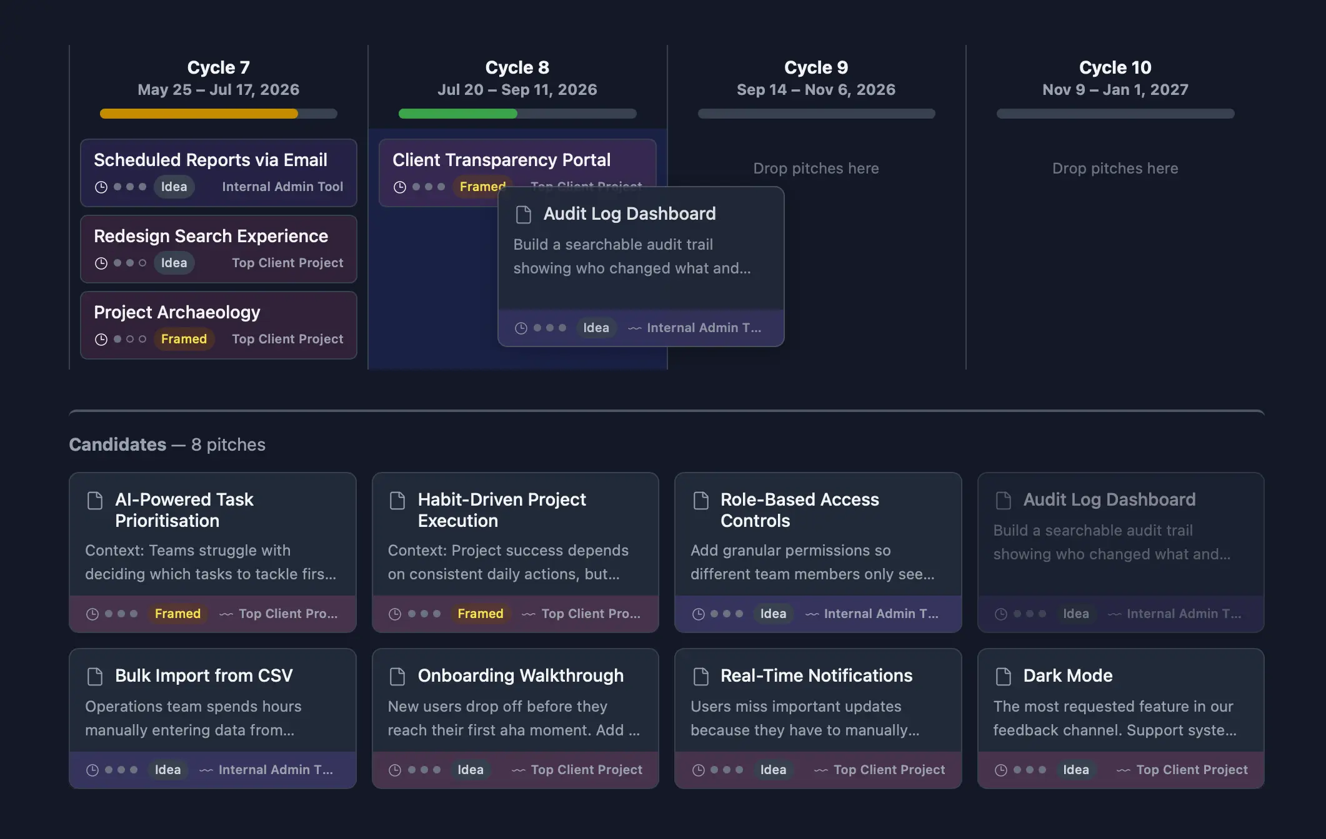
Task: Click Cycle 7 orange progress bar
Action: pos(199,114)
